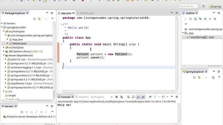Viewport: 223px width, 125px height.
Task: Select main(String[]) : void in Outline
Action: pos(202,37)
